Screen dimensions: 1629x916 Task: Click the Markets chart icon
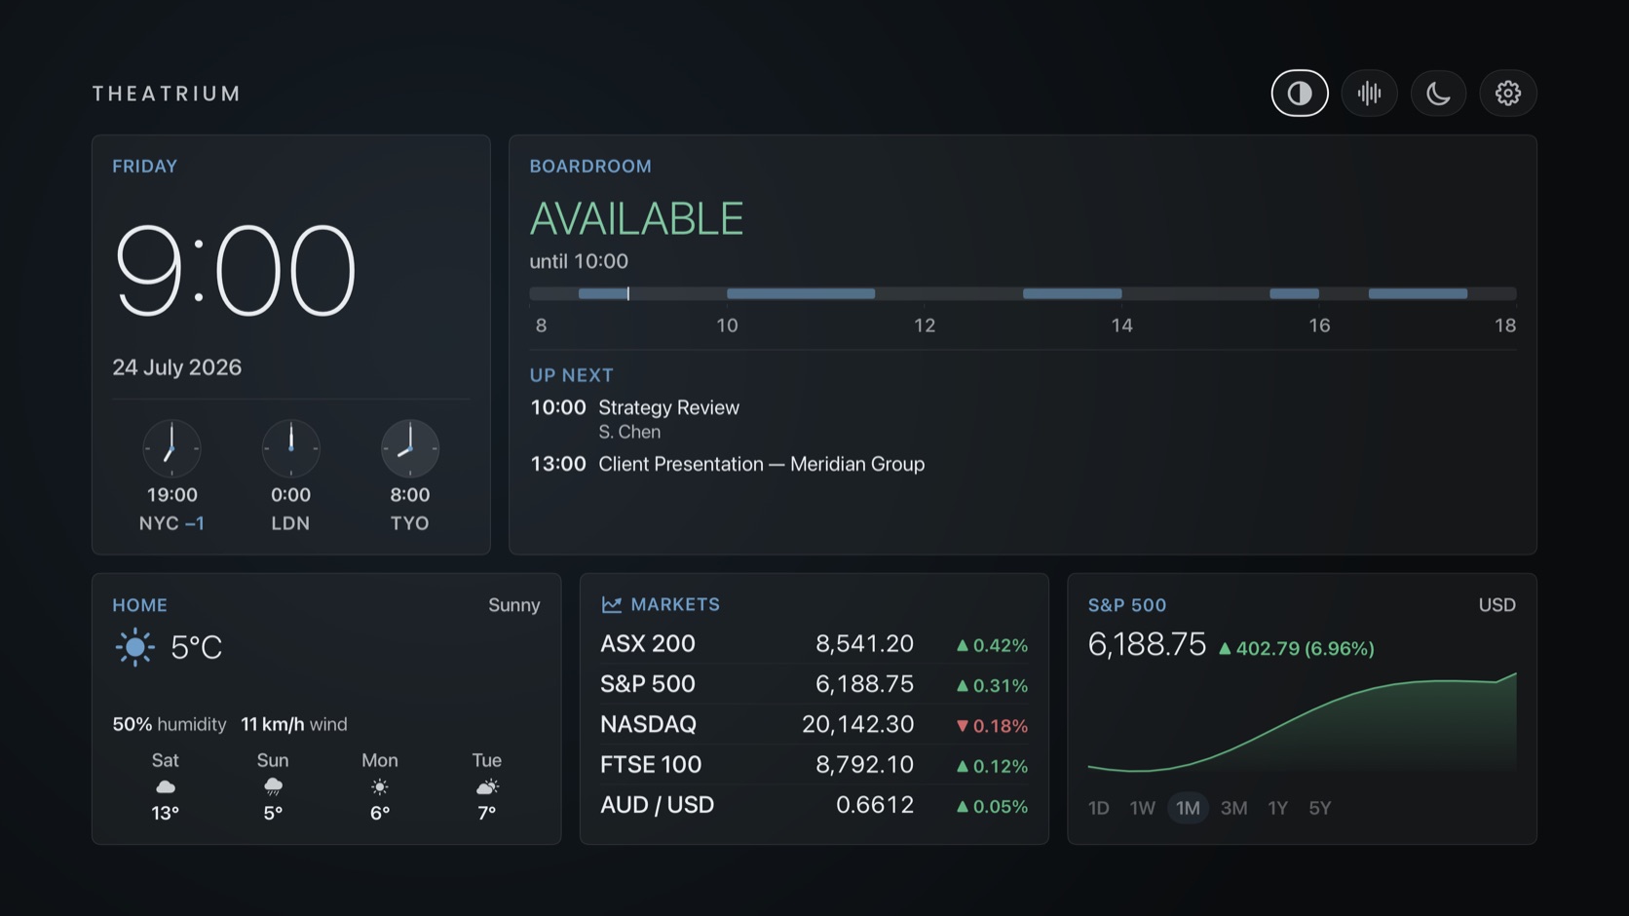(x=611, y=605)
